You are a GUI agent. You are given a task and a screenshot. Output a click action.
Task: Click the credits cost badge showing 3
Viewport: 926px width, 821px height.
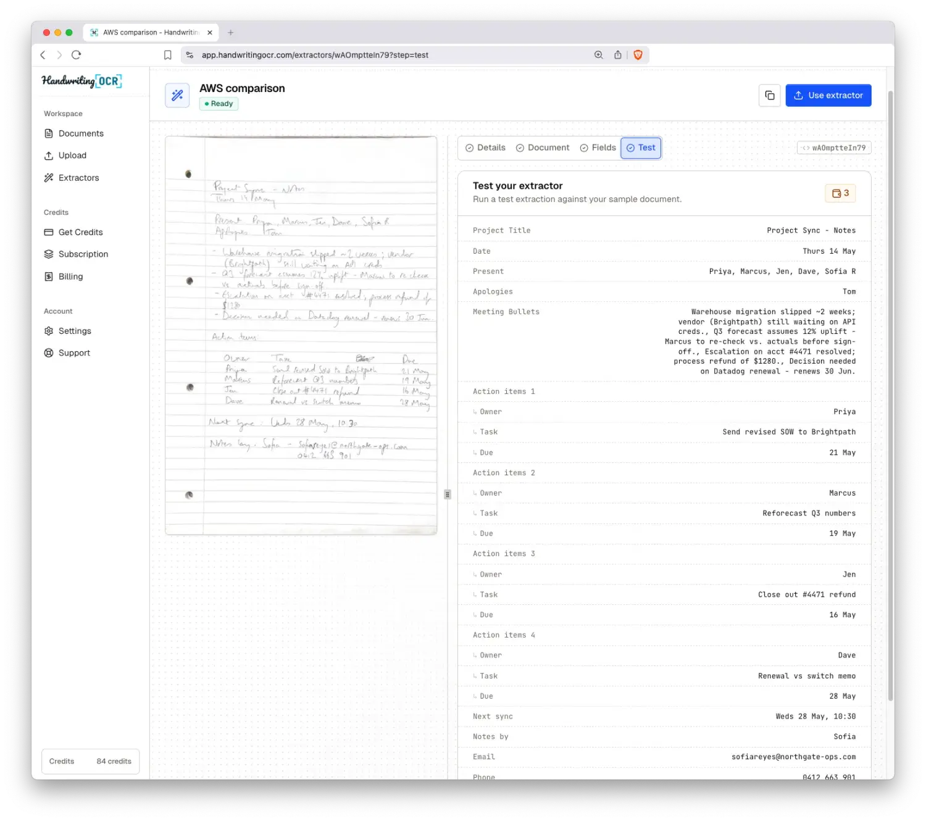point(840,193)
